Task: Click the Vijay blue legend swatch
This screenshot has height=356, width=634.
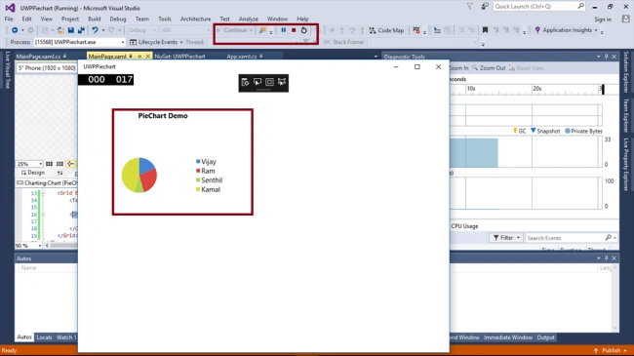Action: point(198,161)
